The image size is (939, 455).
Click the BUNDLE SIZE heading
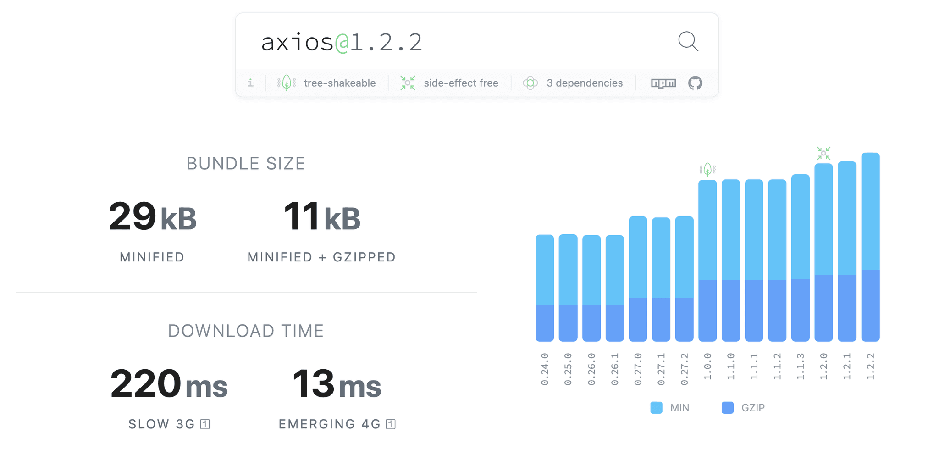(x=246, y=164)
